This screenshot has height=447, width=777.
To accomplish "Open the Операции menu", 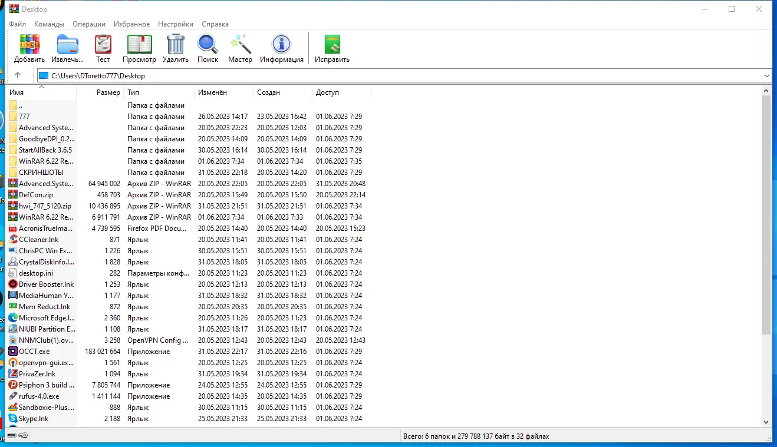I will pos(89,24).
